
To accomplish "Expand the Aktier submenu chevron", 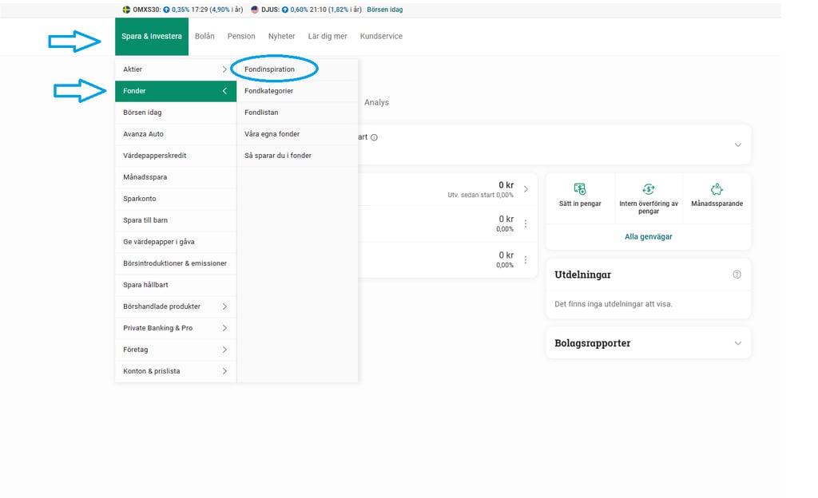I will pyautogui.click(x=224, y=69).
